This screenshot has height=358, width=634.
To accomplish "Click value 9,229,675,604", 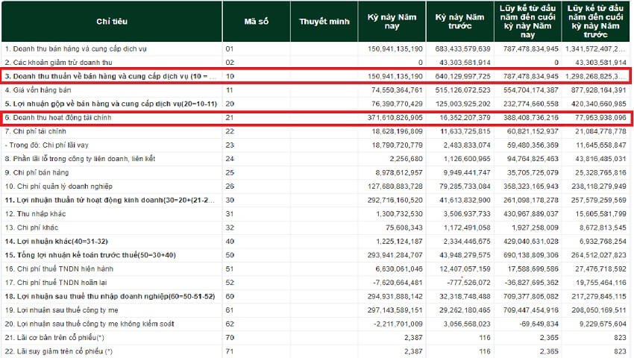I will [x=603, y=324].
